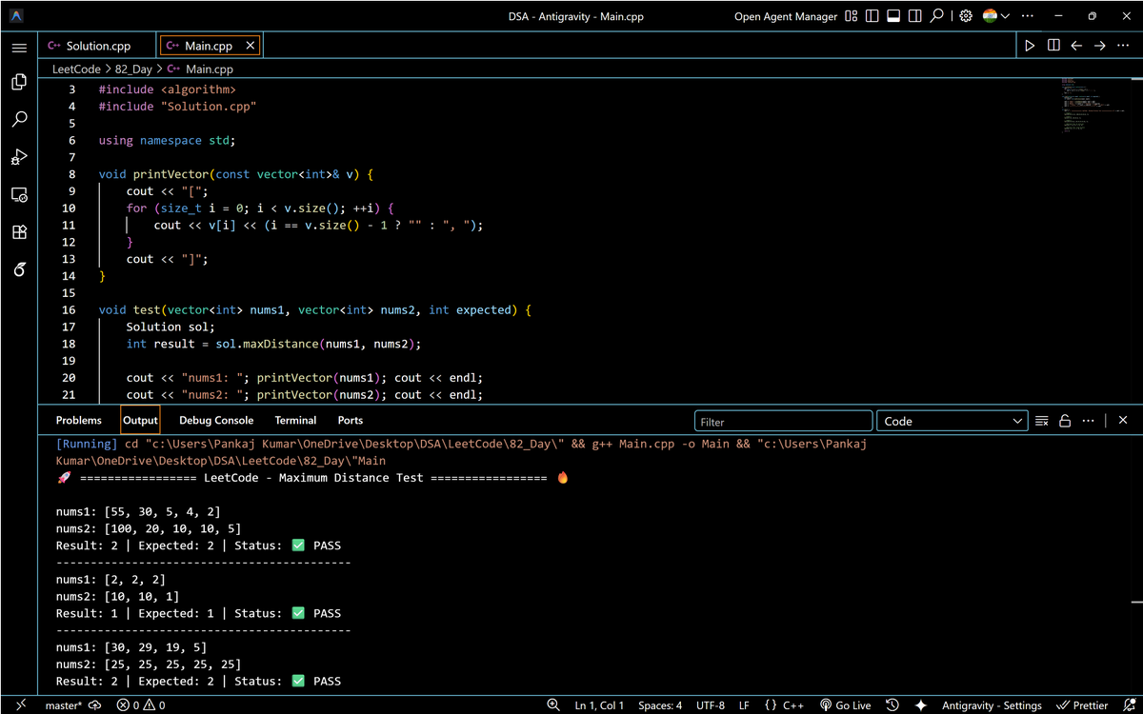Open errors and warnings counter
This screenshot has width=1143, height=714.
[x=141, y=705]
